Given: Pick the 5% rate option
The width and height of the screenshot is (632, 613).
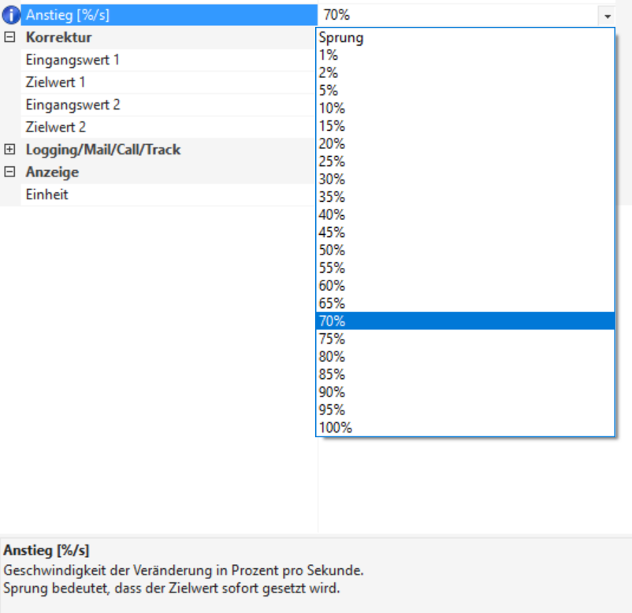Looking at the screenshot, I should [x=329, y=91].
